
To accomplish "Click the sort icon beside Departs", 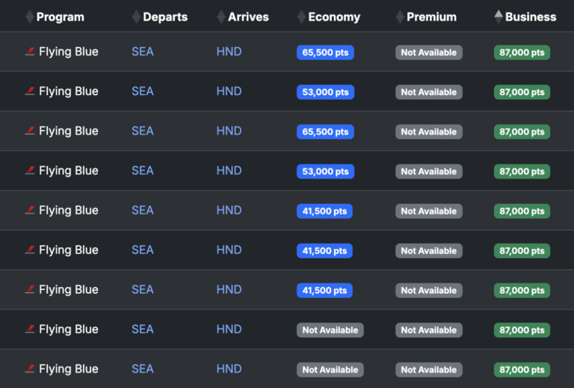I will 136,17.
